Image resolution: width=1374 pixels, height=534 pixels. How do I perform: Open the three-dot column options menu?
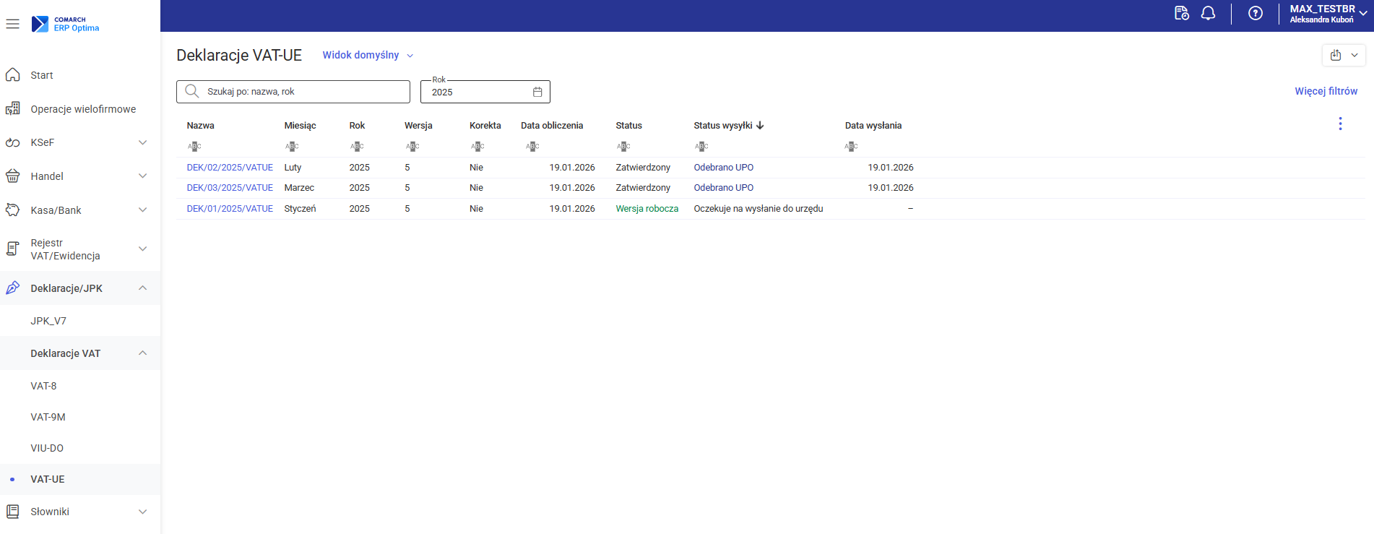tap(1340, 124)
